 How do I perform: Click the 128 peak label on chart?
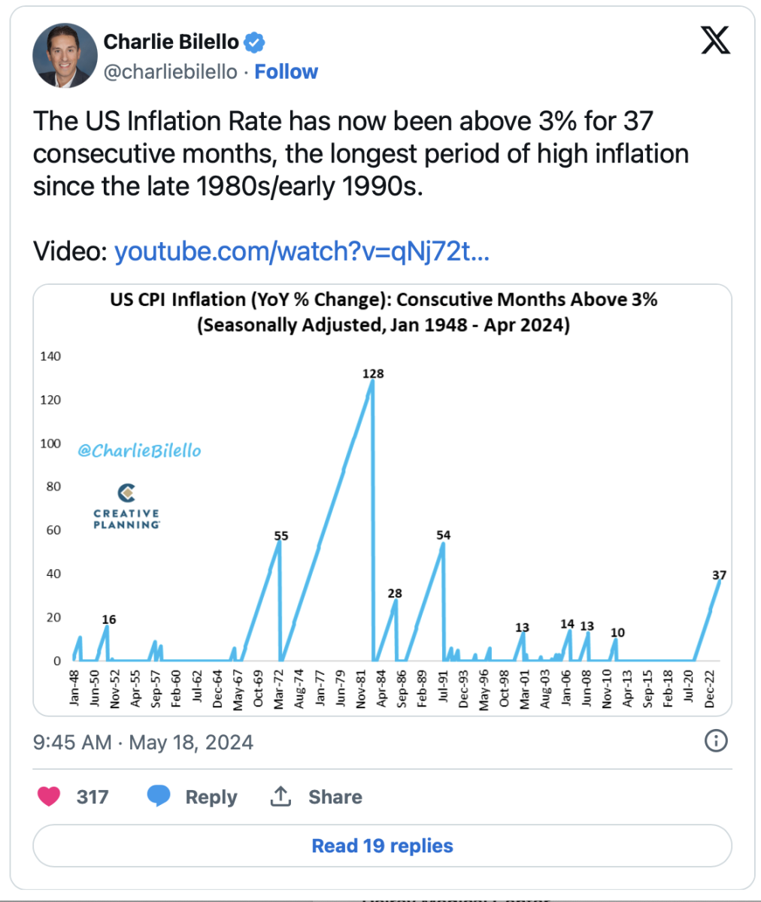click(373, 374)
